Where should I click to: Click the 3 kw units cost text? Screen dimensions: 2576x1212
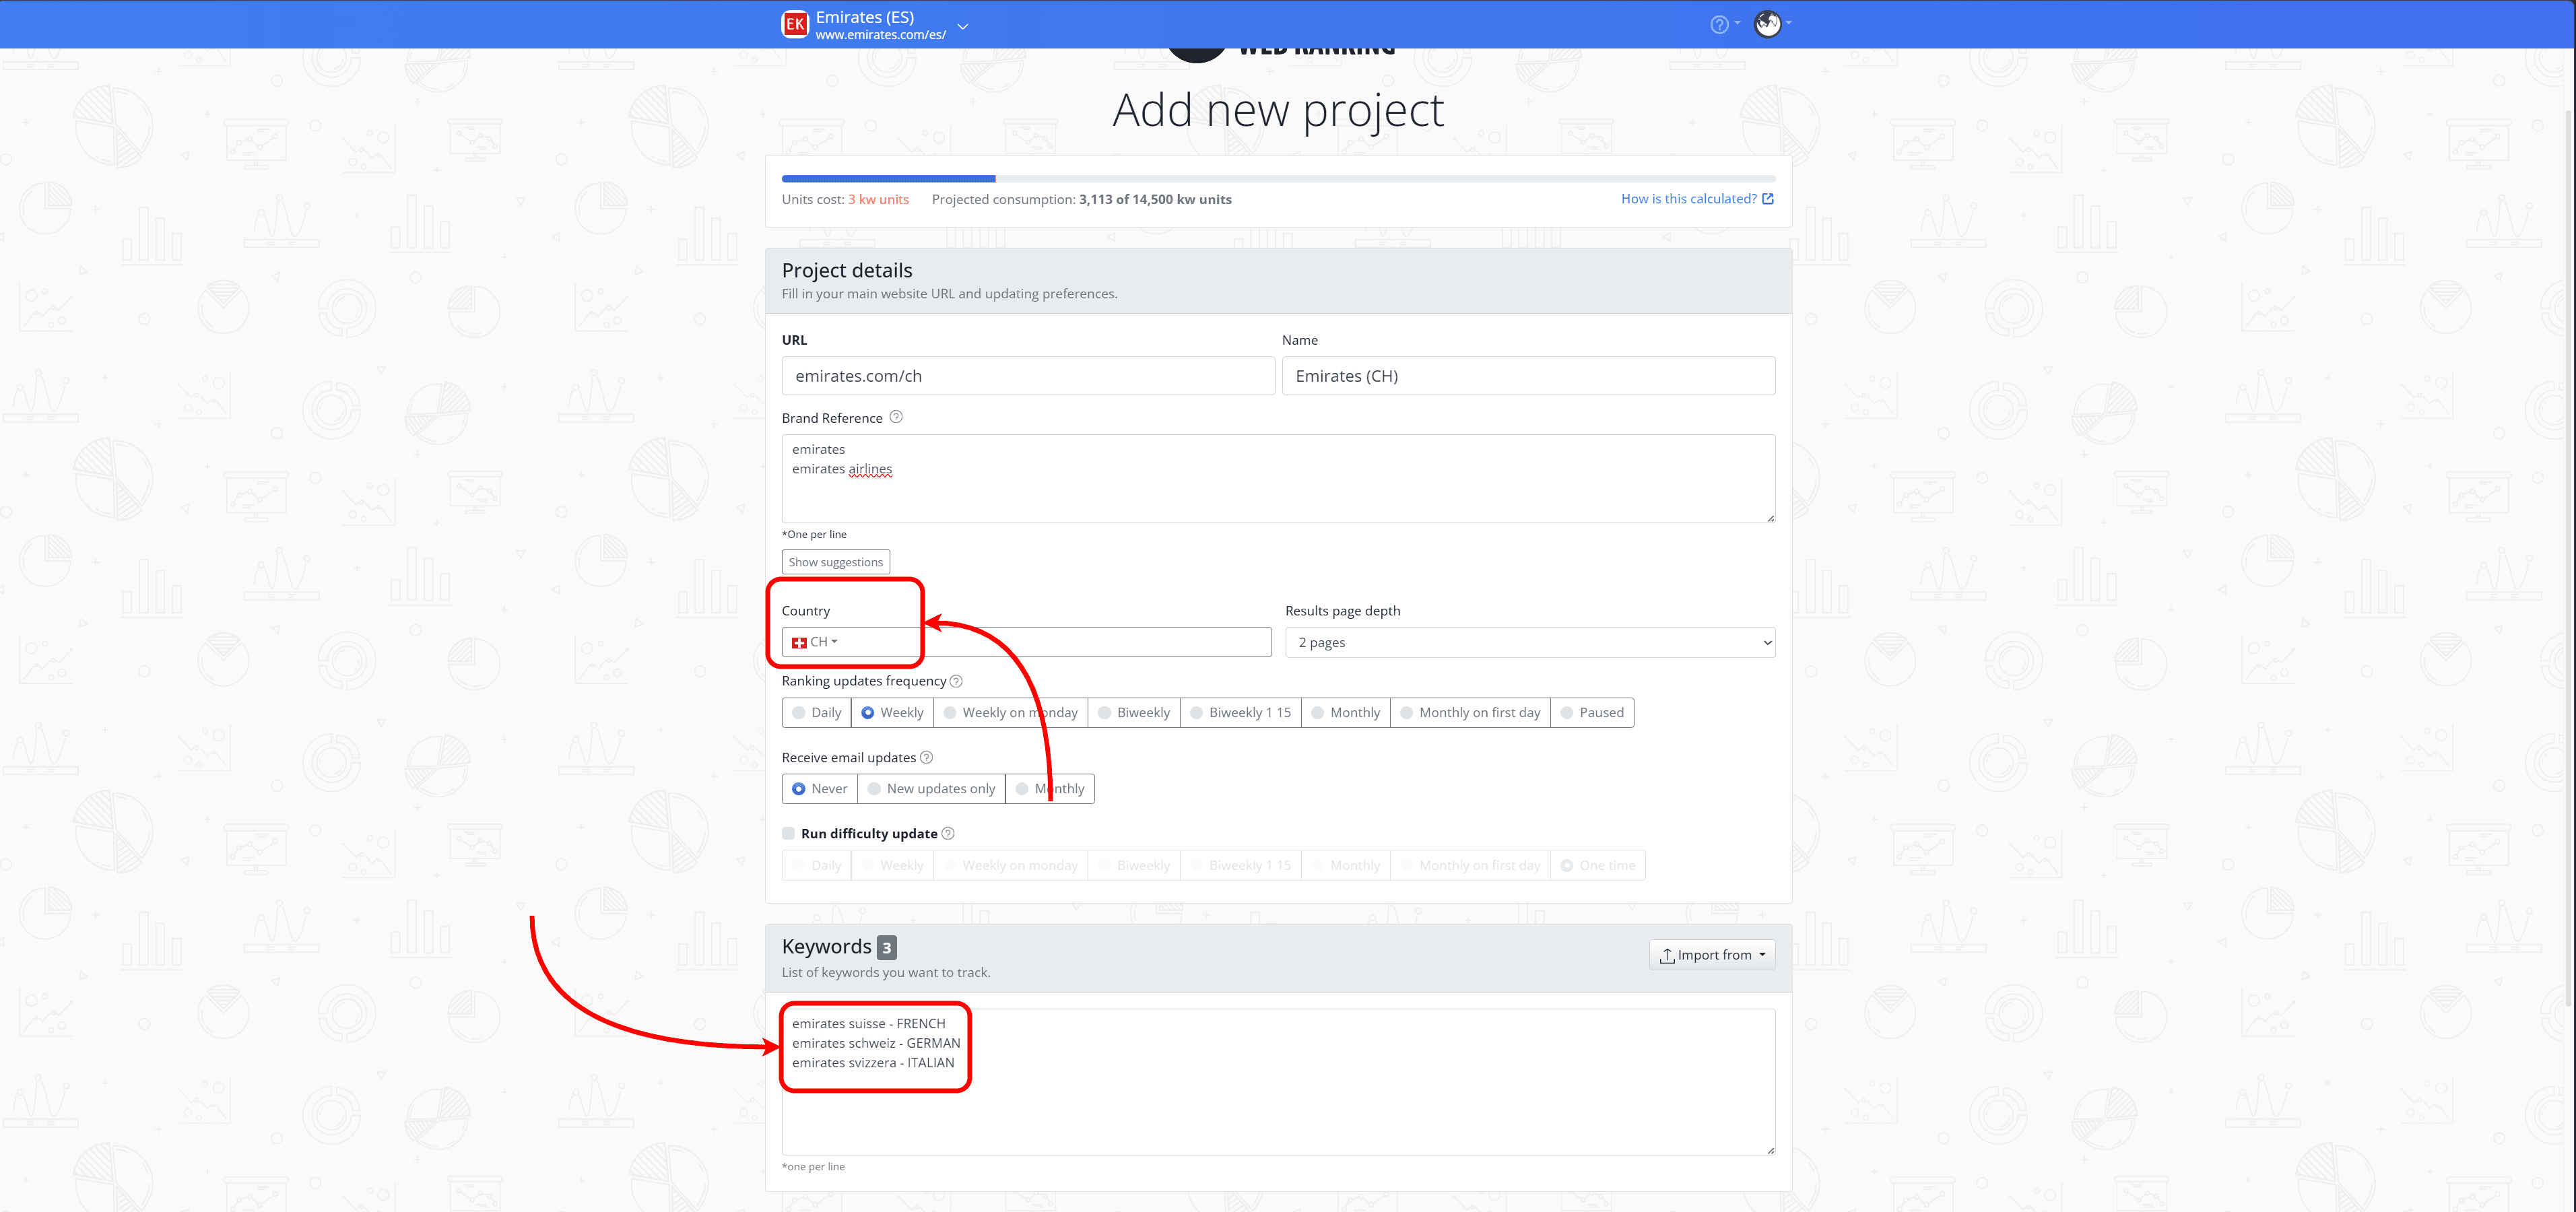(x=878, y=199)
